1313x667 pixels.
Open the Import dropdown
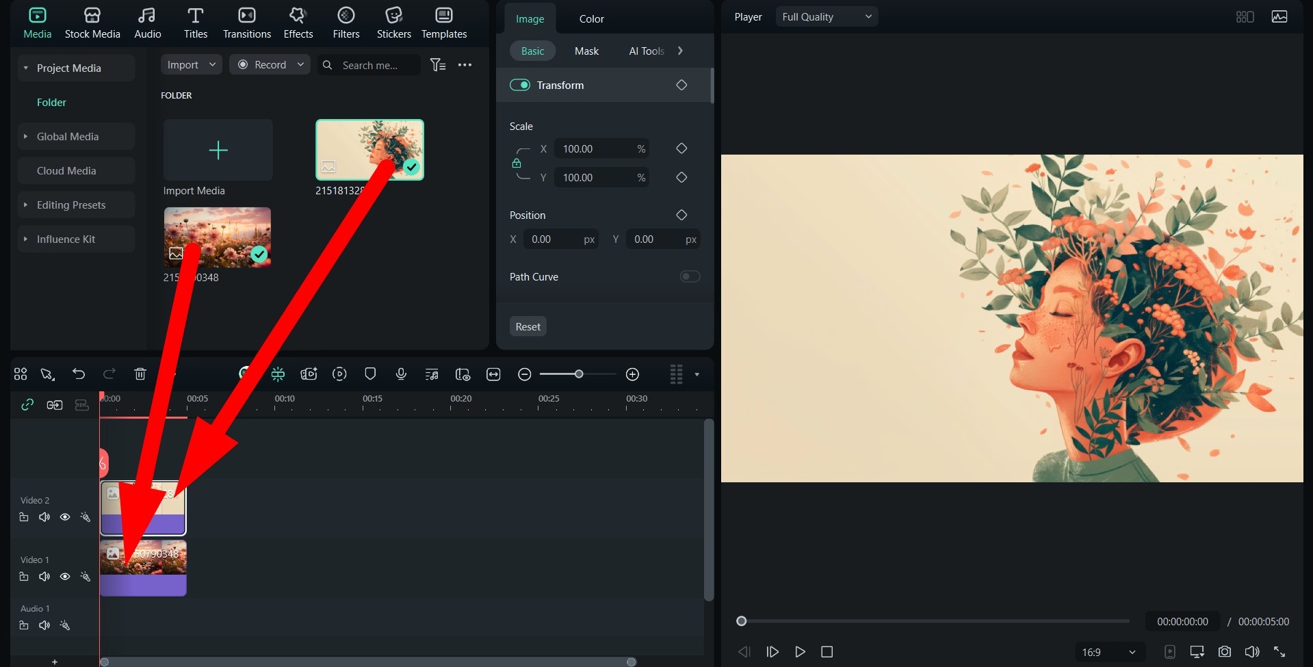pos(191,64)
